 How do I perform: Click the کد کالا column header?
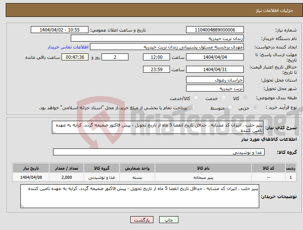[268, 168]
